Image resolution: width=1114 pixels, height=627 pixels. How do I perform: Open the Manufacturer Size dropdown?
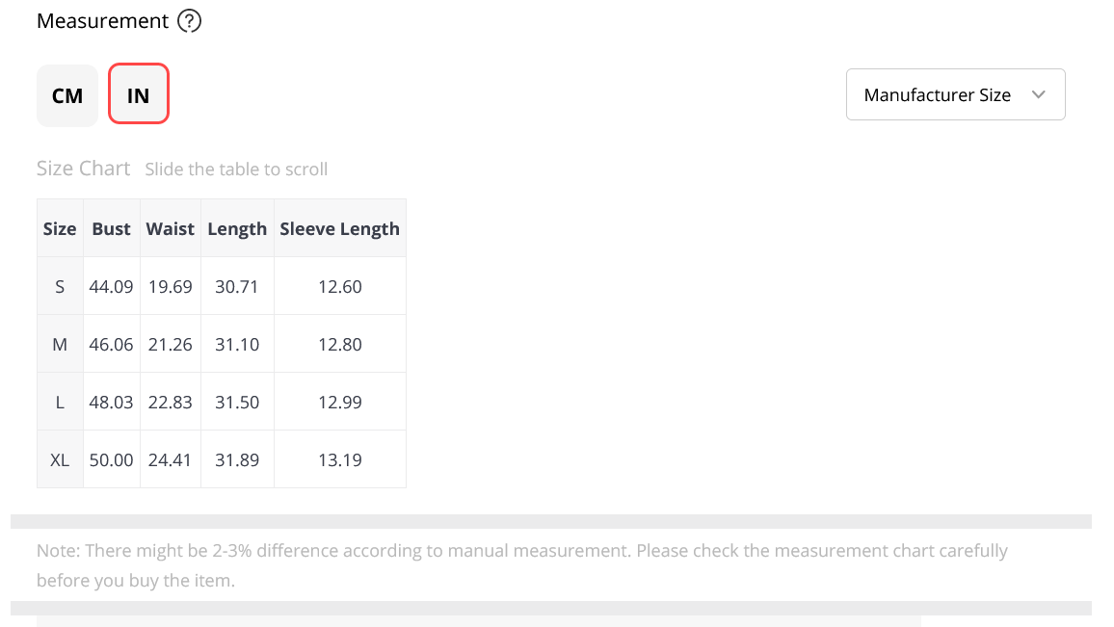pyautogui.click(x=956, y=94)
